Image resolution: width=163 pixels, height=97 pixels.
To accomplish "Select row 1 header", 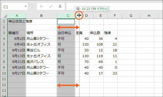I will (x=4, y=21).
